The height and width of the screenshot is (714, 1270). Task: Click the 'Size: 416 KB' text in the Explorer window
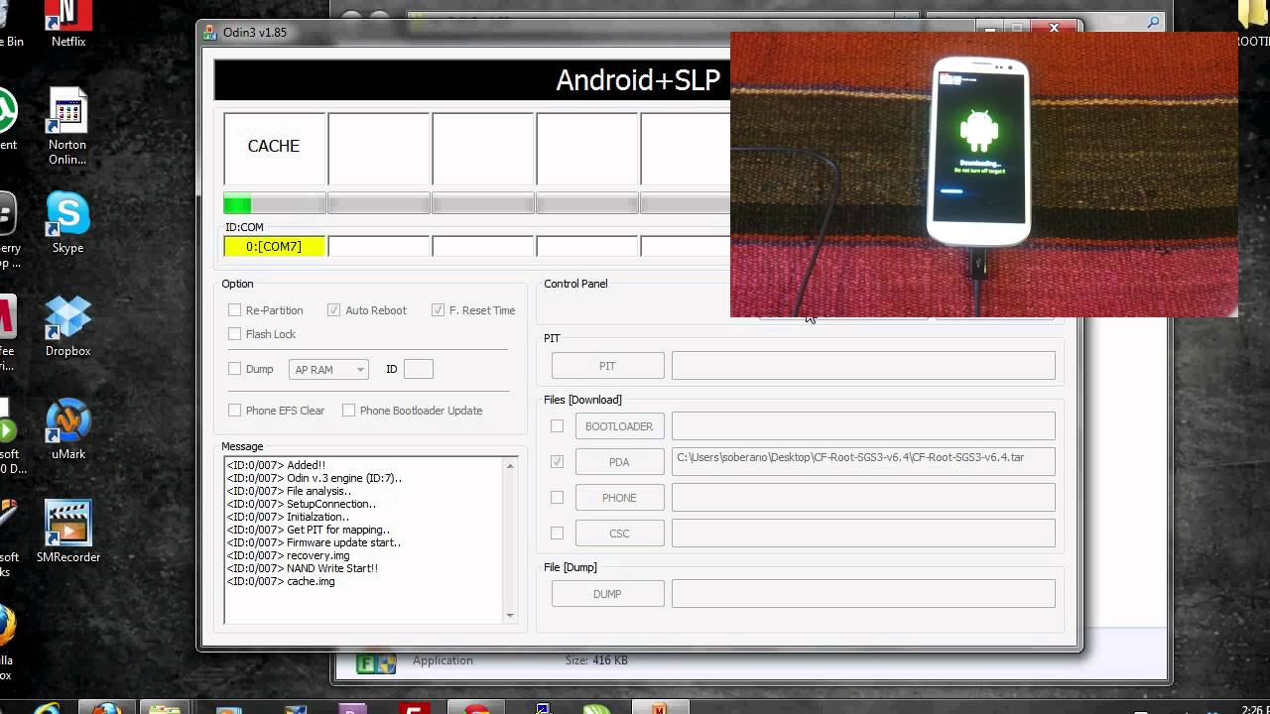pyautogui.click(x=596, y=660)
